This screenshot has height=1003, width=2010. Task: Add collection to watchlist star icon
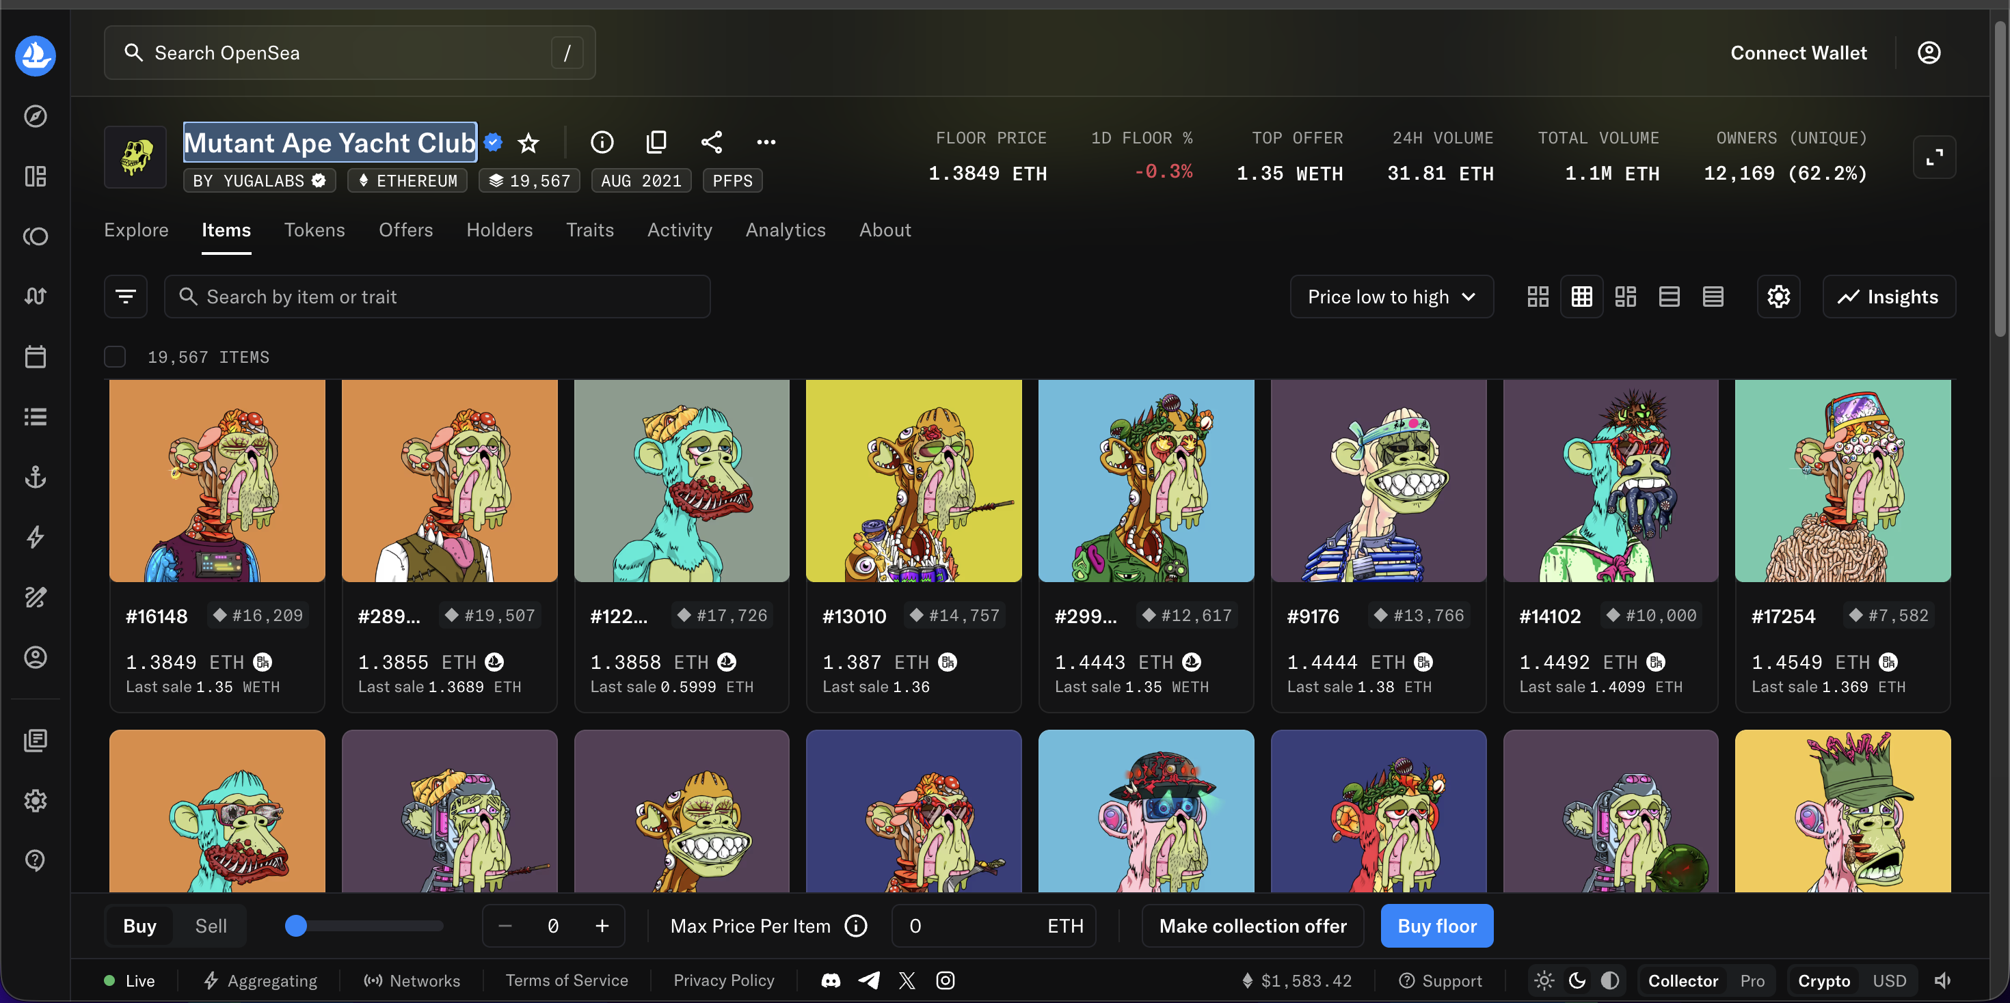tap(529, 143)
